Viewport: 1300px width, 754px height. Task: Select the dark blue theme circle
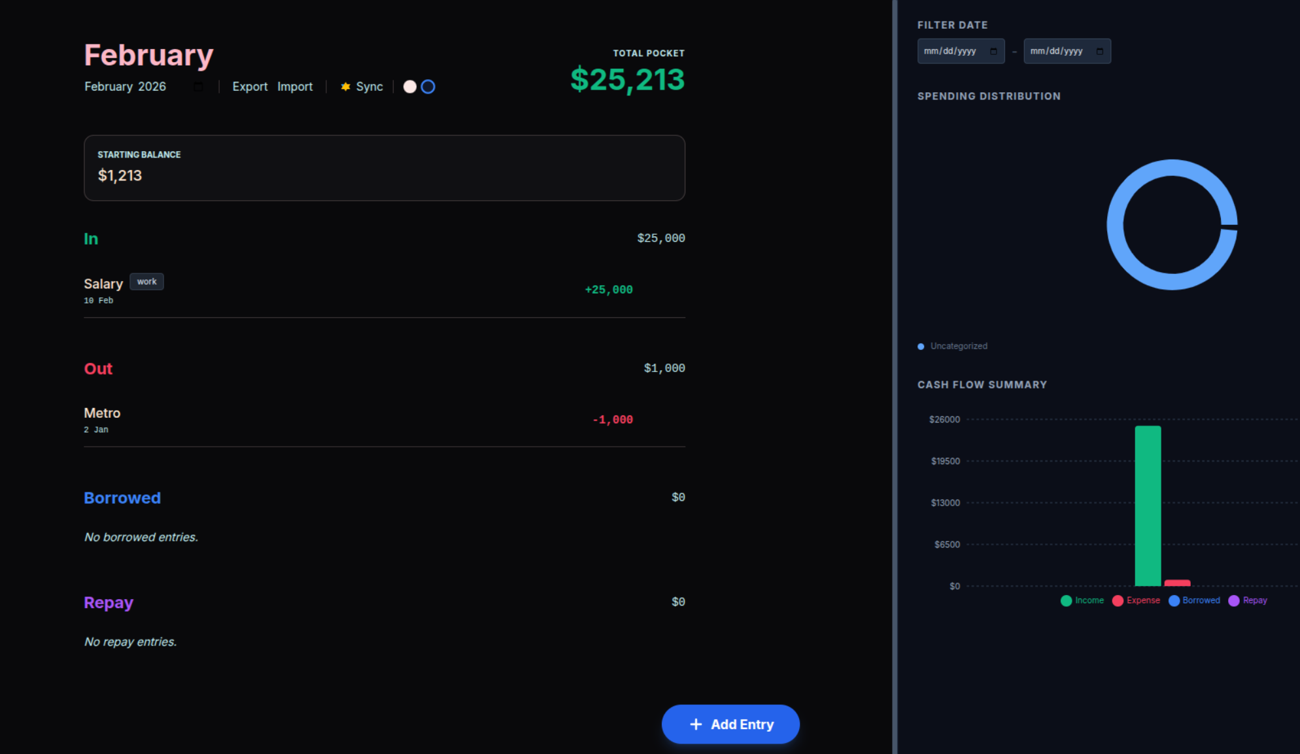(428, 86)
